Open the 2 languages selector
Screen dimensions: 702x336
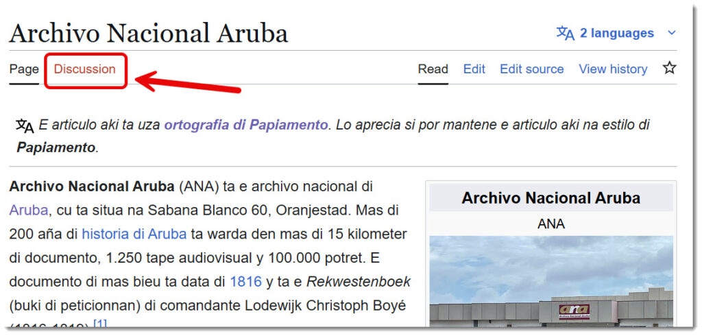click(616, 33)
